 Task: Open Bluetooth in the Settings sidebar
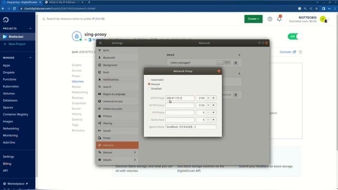[x=117, y=58]
